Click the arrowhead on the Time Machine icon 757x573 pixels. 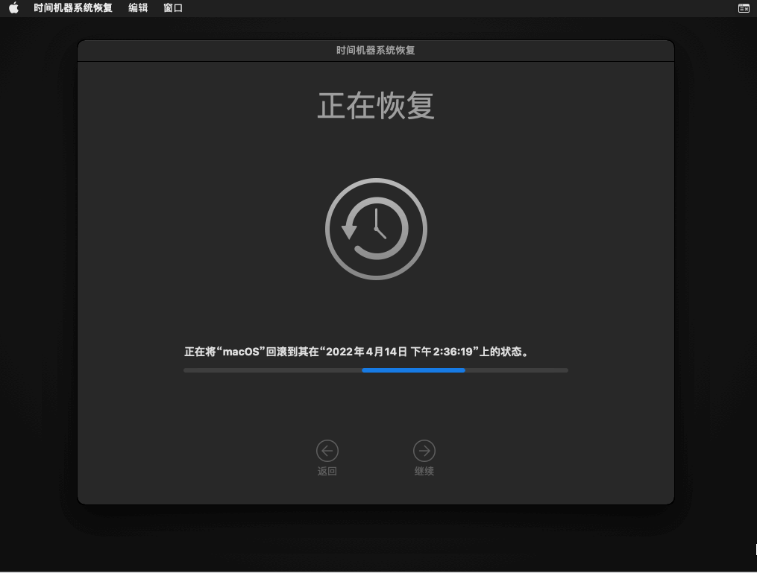[349, 231]
